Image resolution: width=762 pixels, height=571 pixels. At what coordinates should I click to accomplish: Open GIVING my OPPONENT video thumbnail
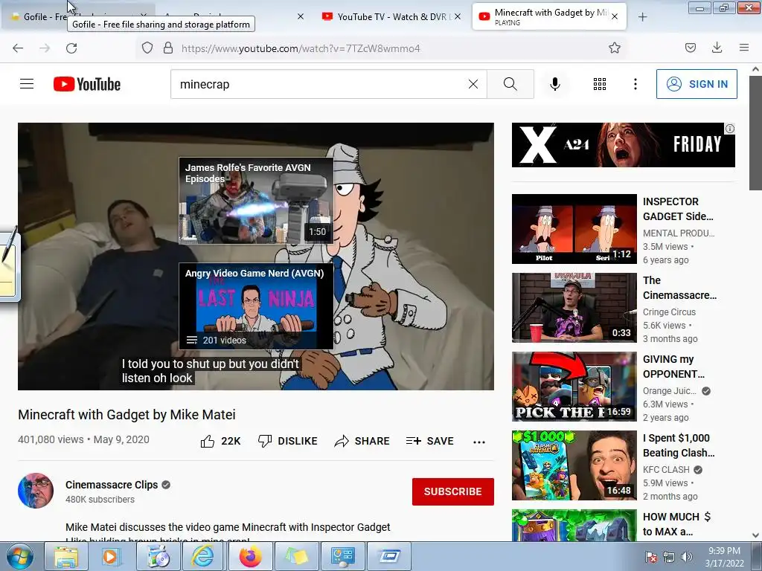pyautogui.click(x=574, y=387)
